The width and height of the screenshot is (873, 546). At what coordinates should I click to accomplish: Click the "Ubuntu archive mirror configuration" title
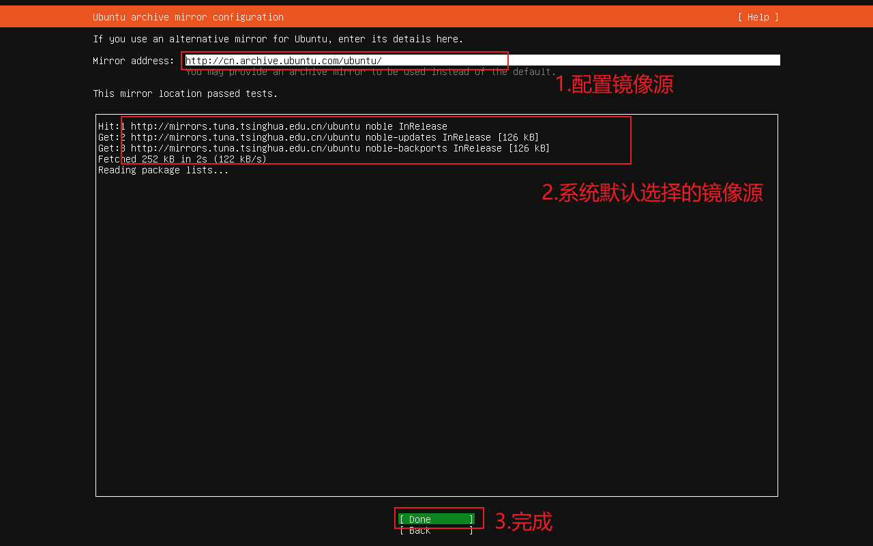tap(188, 17)
